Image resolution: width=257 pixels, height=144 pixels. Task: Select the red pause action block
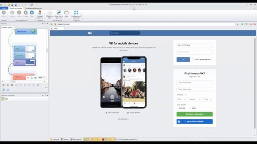pyautogui.click(x=19, y=77)
